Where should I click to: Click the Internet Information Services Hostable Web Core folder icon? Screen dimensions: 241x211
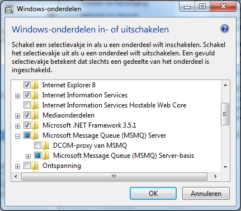pos(35,105)
